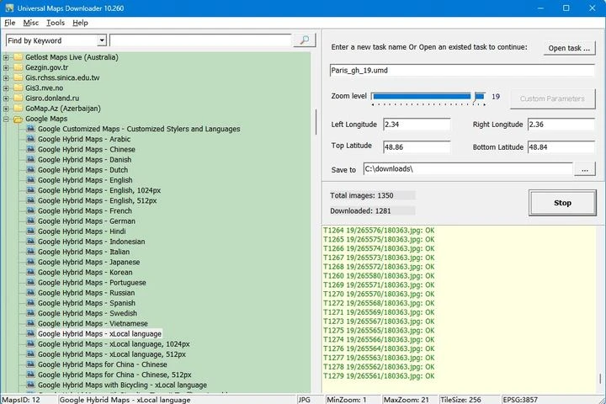
Task: Select Google Hybrid Maps - Indonesian
Action: (x=91, y=242)
